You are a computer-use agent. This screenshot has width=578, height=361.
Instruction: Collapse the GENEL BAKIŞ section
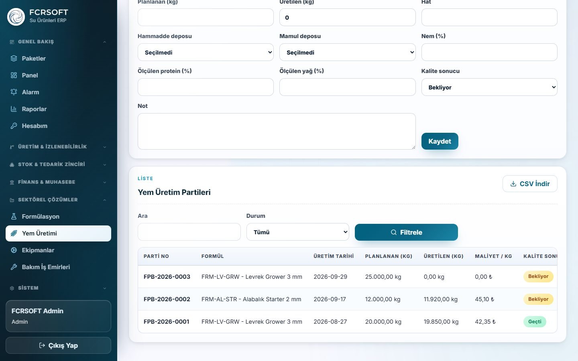58,42
